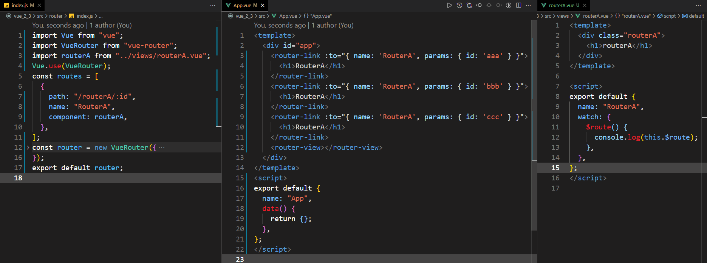Open more actions menu for routerA.vue group
This screenshot has height=263, width=707.
[x=698, y=5]
